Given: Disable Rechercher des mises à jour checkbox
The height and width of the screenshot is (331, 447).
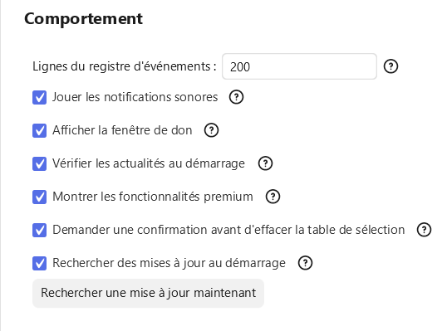Looking at the screenshot, I should click(39, 263).
